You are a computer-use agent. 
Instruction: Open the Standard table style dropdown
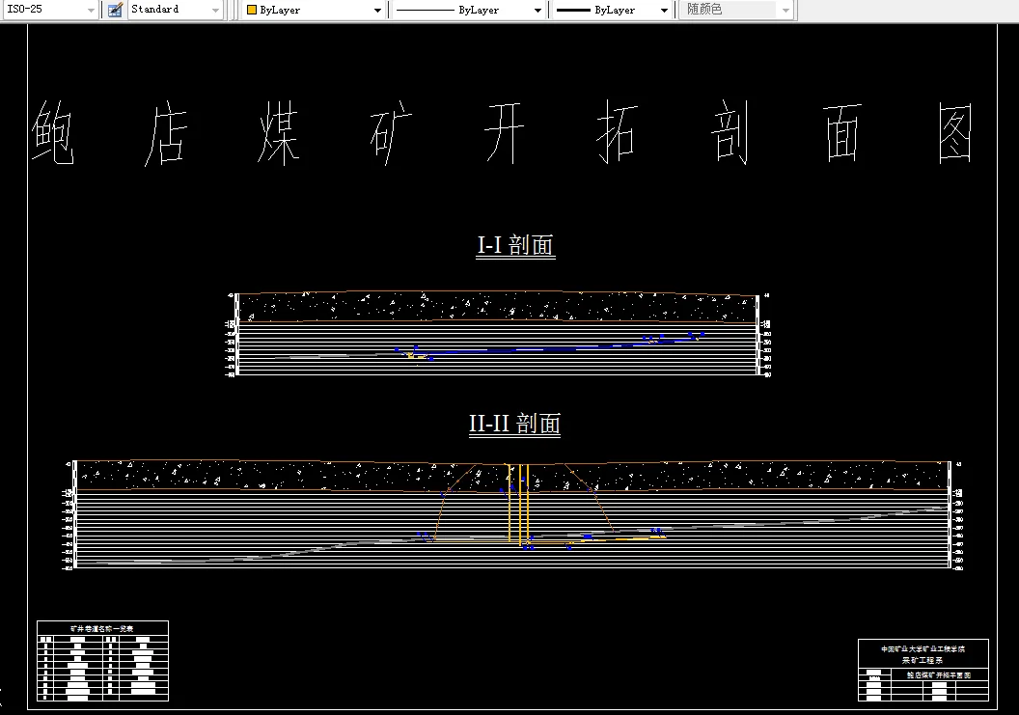pyautogui.click(x=176, y=10)
